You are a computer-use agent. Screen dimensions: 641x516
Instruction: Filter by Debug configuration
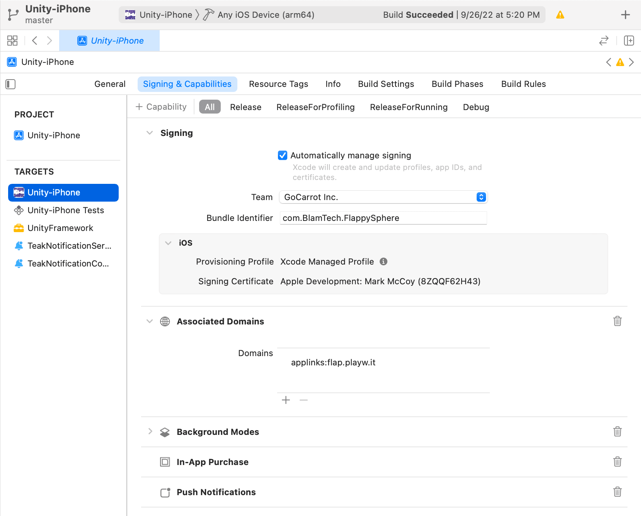tap(476, 107)
